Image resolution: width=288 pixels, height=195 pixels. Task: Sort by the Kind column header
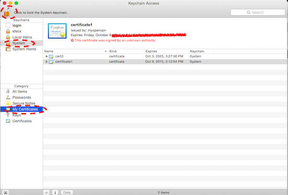click(126, 51)
